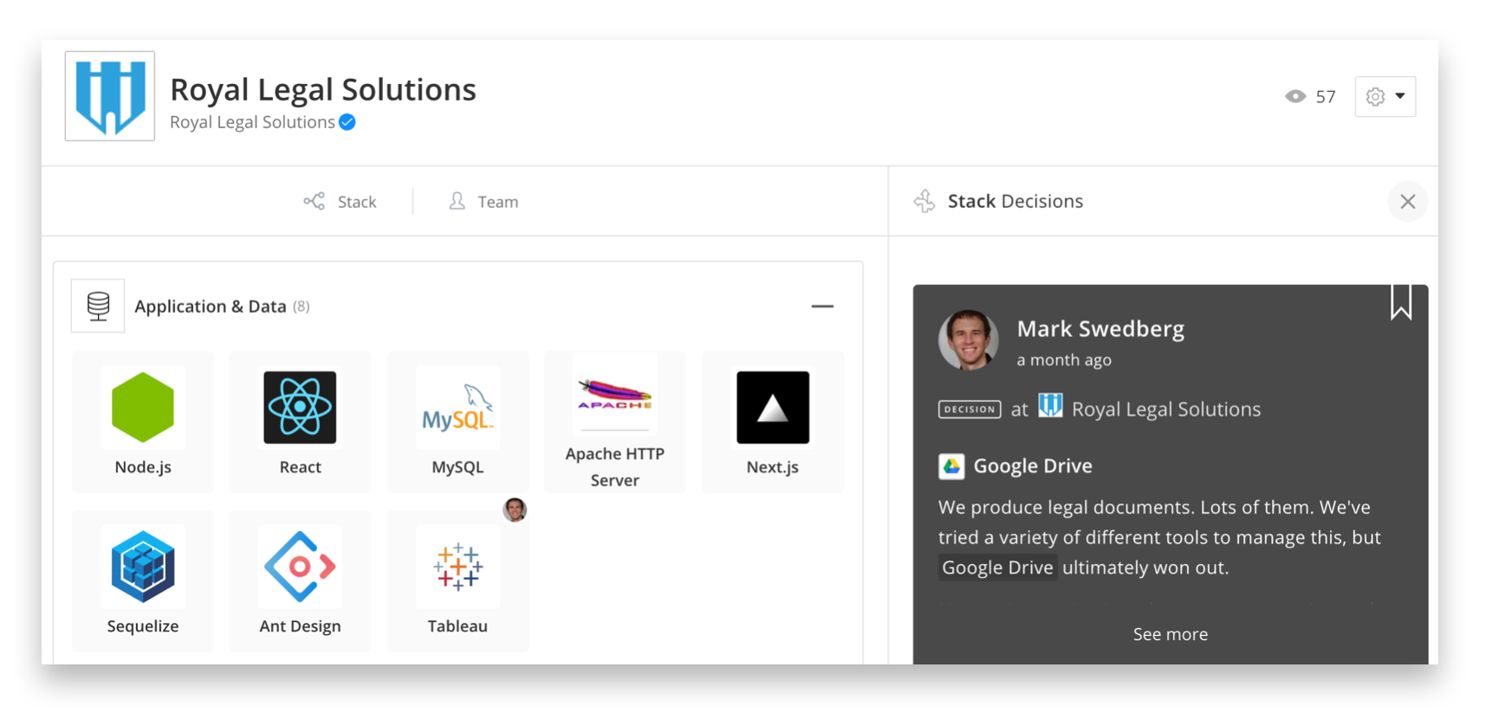Click the Application & Data database icon
The width and height of the screenshot is (1492, 719).
coord(98,306)
